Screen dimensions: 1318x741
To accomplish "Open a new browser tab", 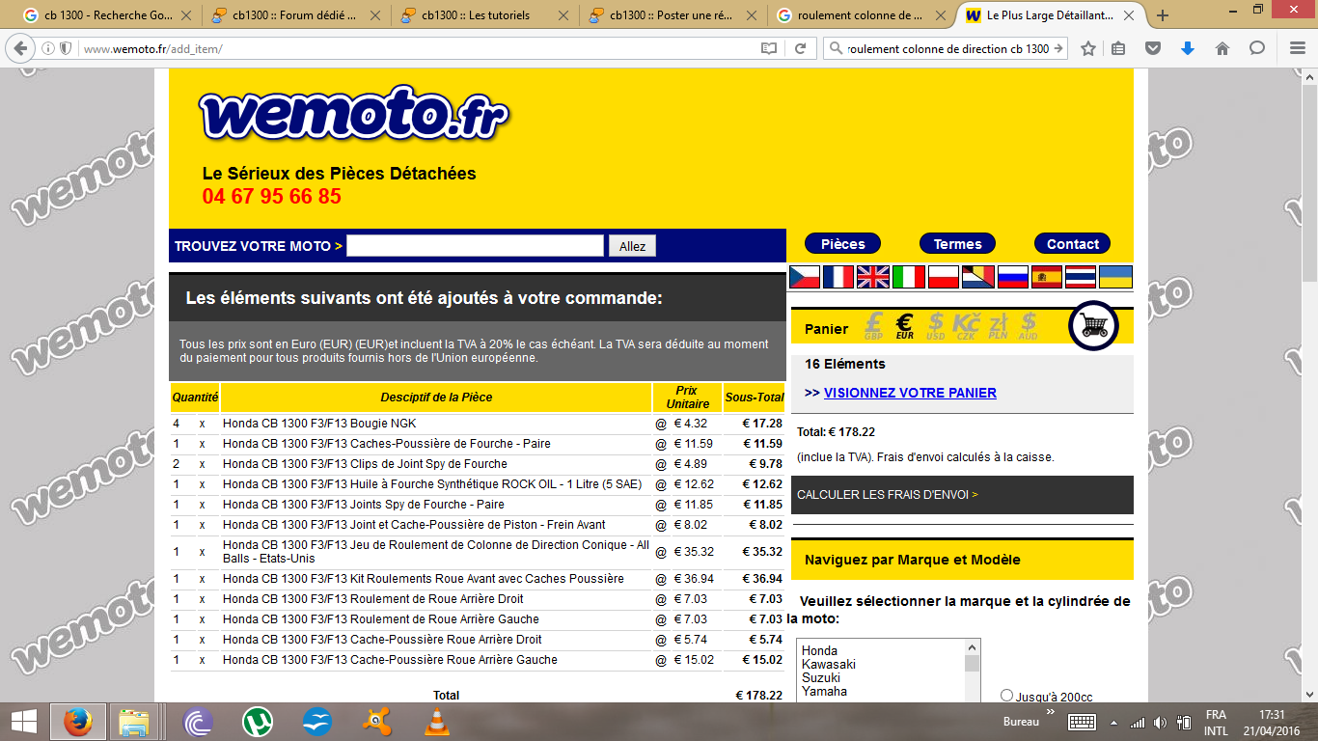I will click(x=1163, y=15).
